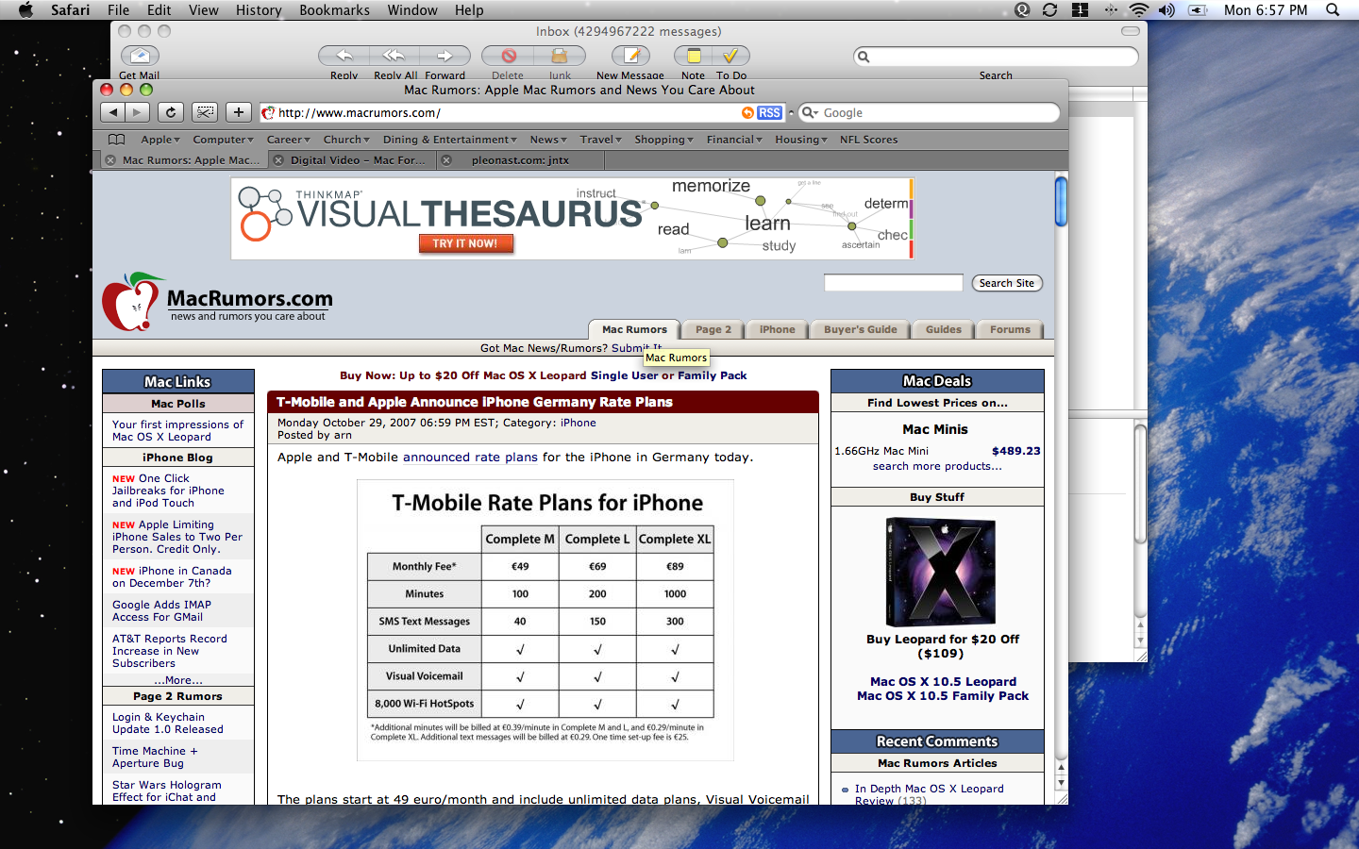Click the Junk icon in Mail toolbar
The height and width of the screenshot is (849, 1359).
[x=560, y=57]
